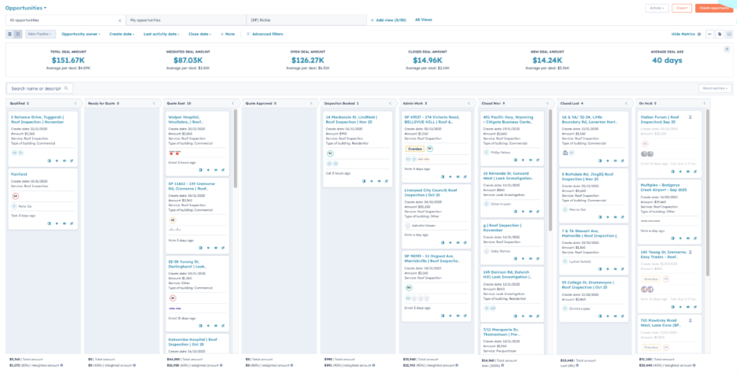Open metrics panel settings gear icon

(x=727, y=49)
